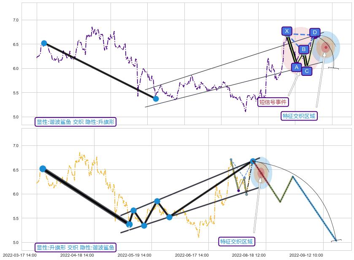This screenshot has height=260, width=354.
Task: Click the 显性:升旗形 交织 隐性:谐波鲨鱼 caption
Action: coord(76,247)
